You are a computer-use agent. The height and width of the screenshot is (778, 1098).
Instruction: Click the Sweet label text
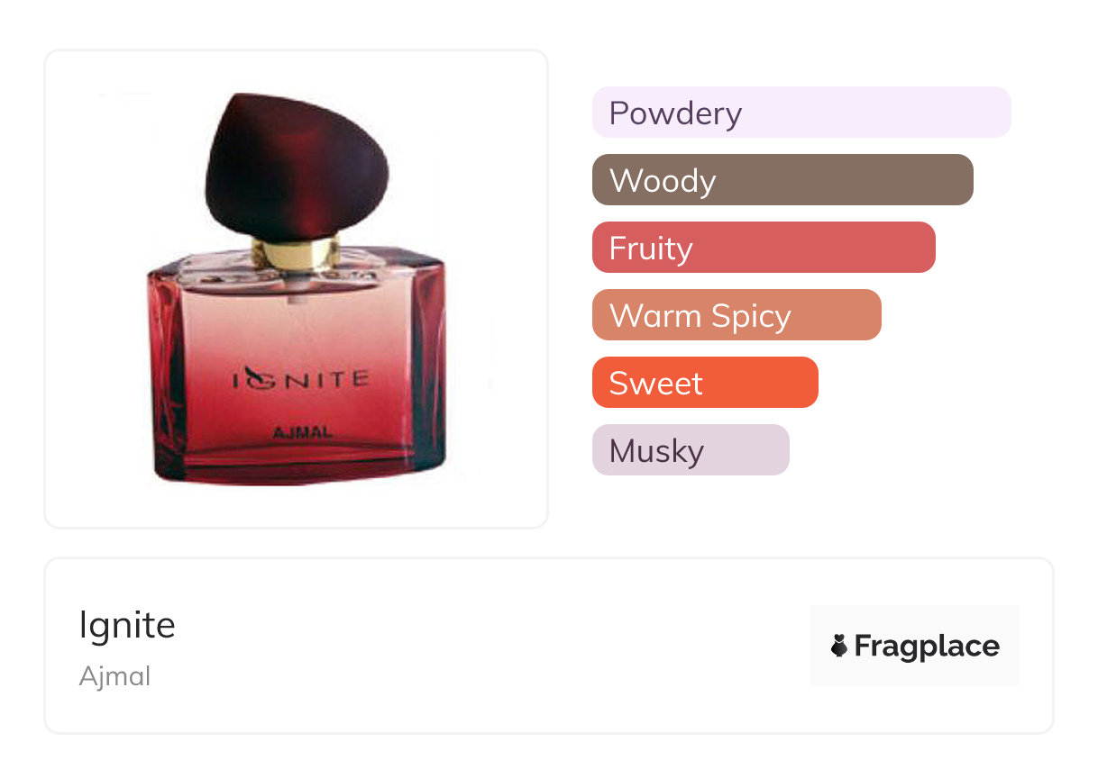click(655, 383)
